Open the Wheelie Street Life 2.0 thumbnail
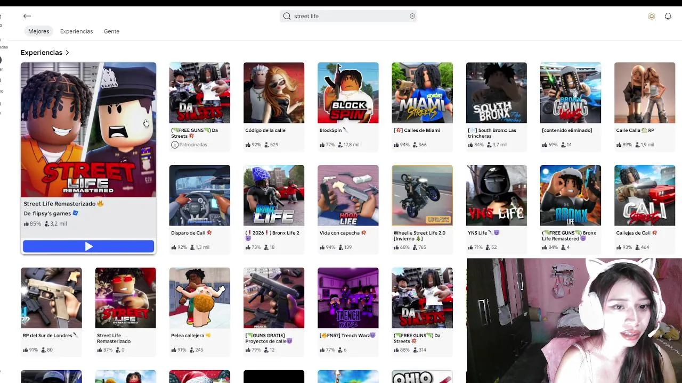The height and width of the screenshot is (383, 682). click(422, 195)
